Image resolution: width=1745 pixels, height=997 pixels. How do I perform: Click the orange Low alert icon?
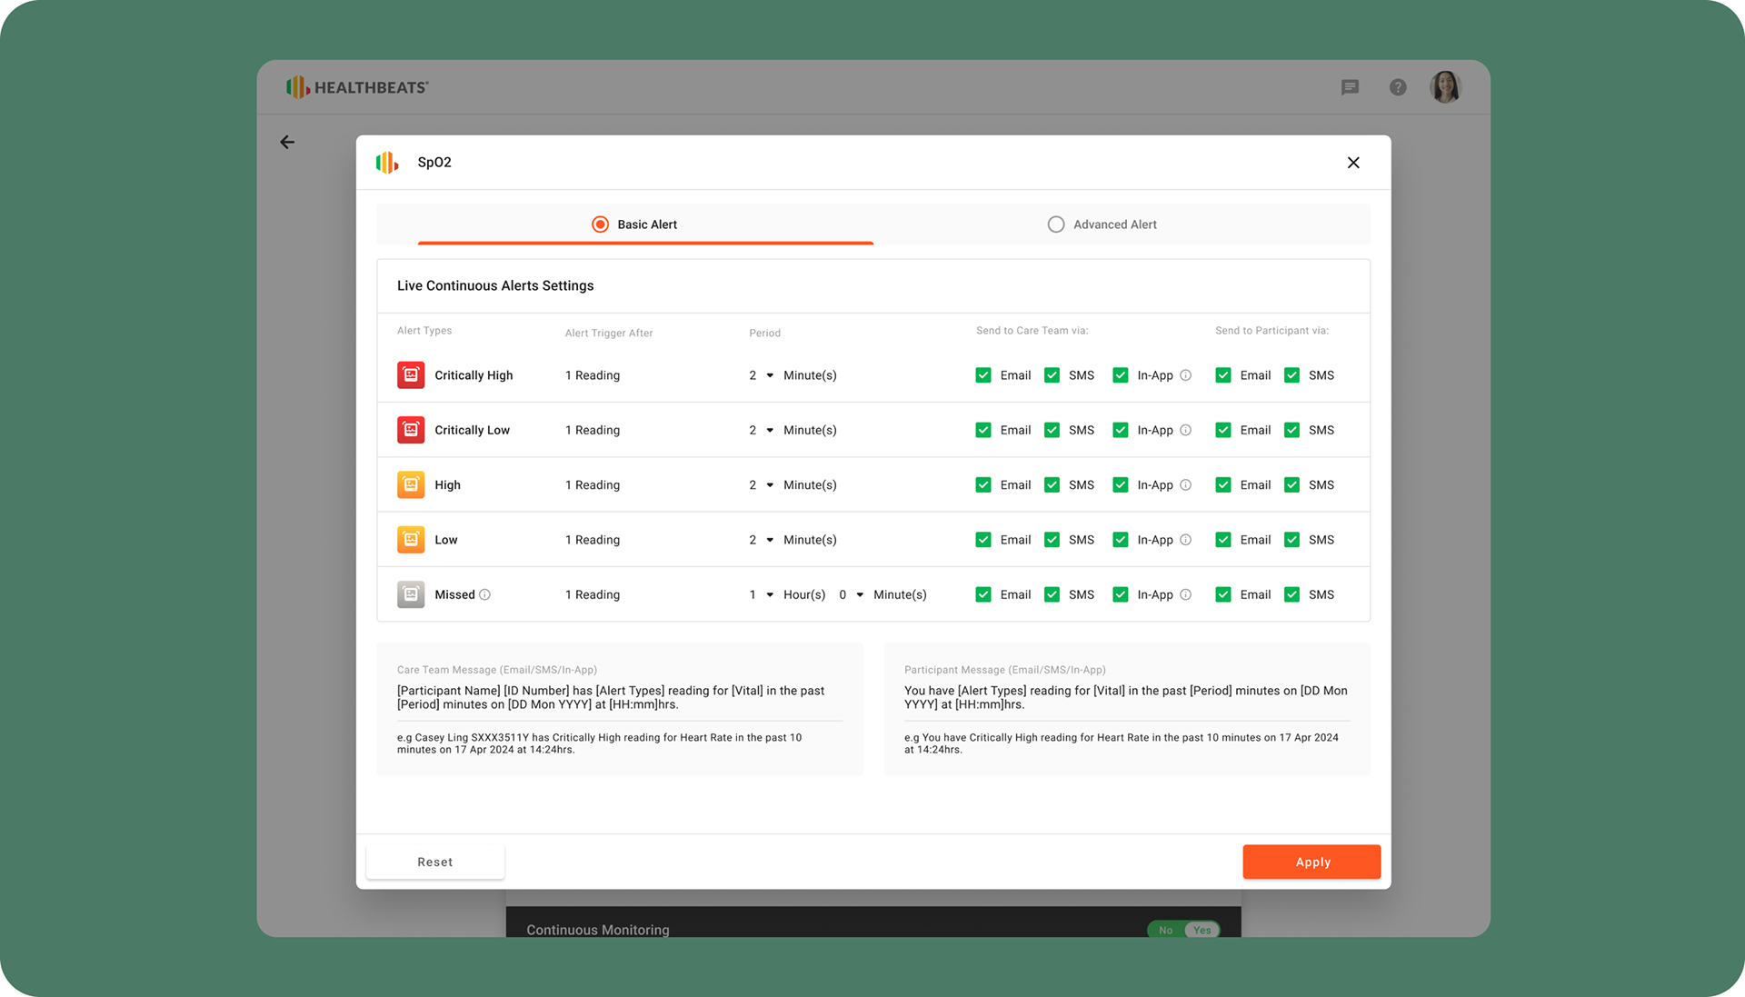tap(411, 540)
